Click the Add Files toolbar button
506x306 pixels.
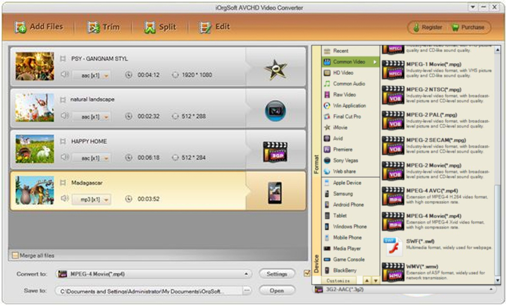click(x=39, y=27)
